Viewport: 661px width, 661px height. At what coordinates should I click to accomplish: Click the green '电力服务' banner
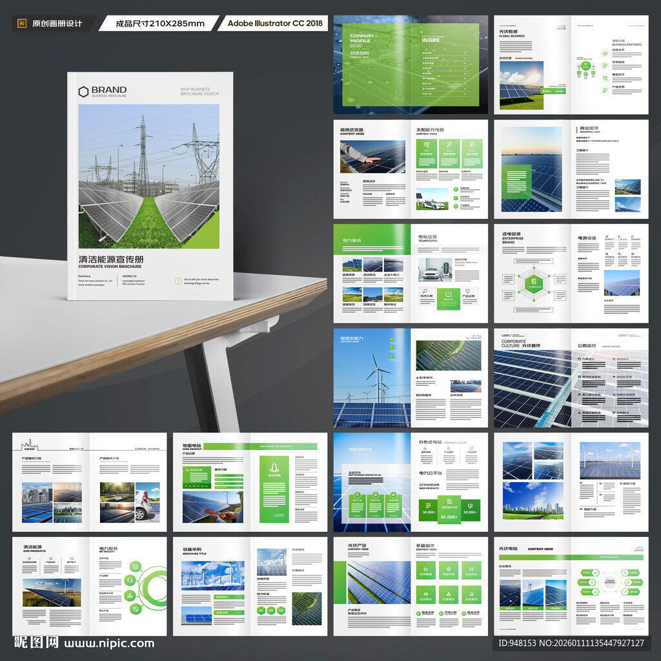[372, 239]
